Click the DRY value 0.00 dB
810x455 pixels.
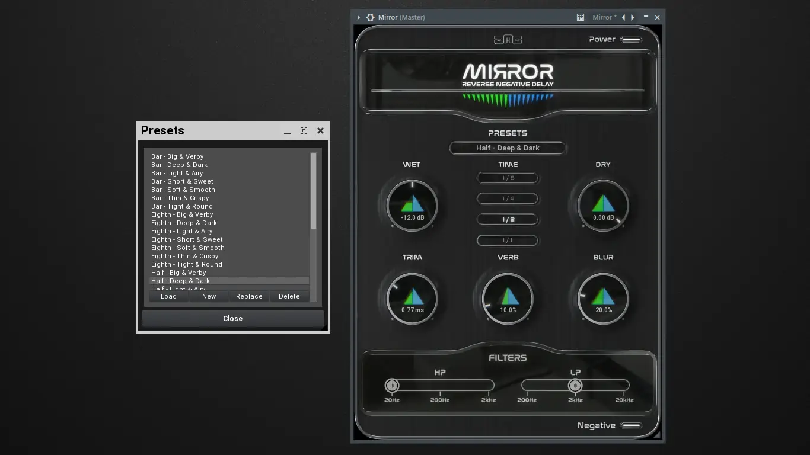(603, 217)
